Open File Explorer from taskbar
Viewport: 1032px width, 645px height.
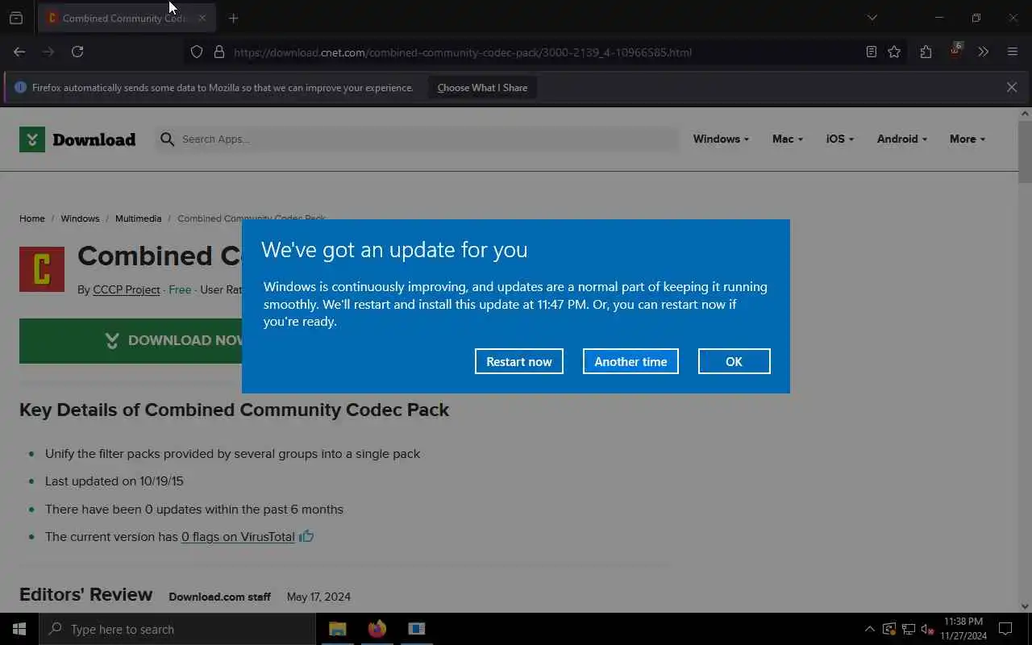tap(338, 629)
